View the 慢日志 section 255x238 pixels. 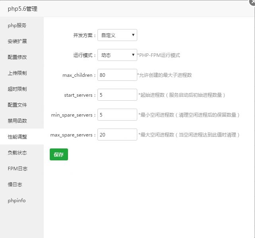click(x=15, y=185)
